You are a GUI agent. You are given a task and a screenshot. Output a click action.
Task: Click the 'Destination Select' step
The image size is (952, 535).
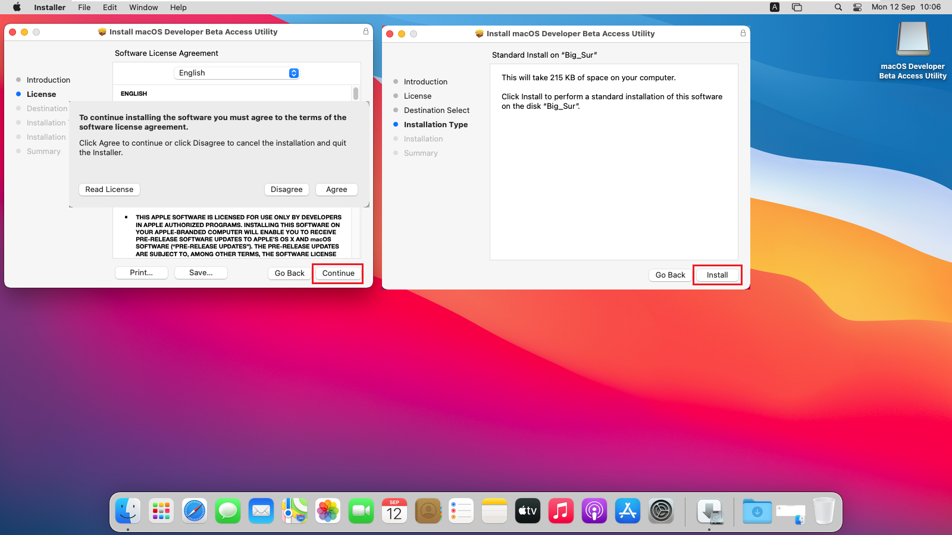tap(437, 110)
